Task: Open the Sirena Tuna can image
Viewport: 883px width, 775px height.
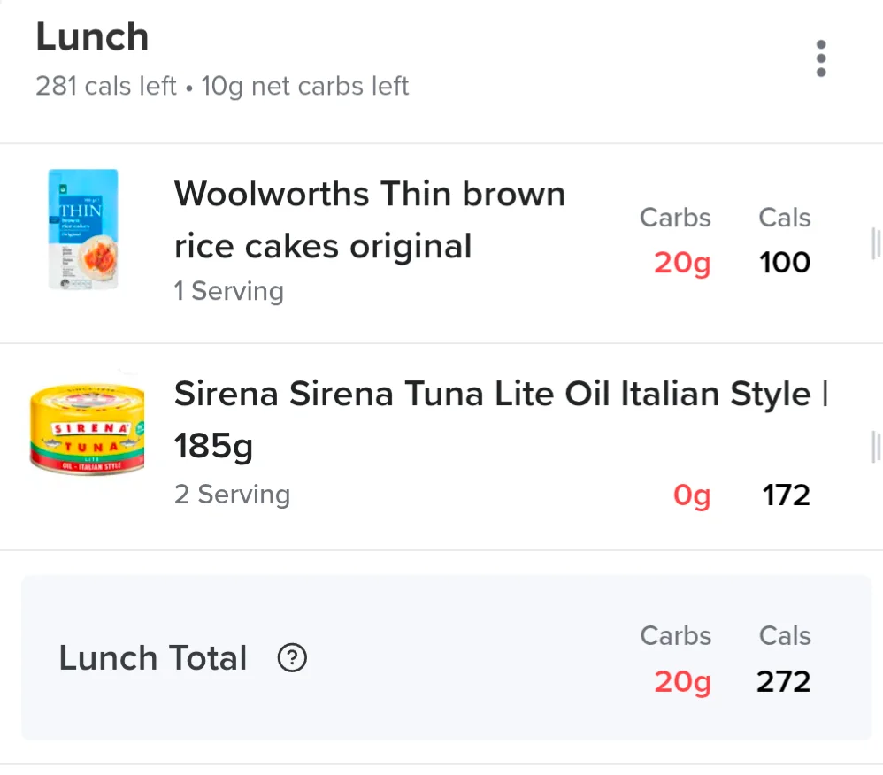Action: coord(88,430)
